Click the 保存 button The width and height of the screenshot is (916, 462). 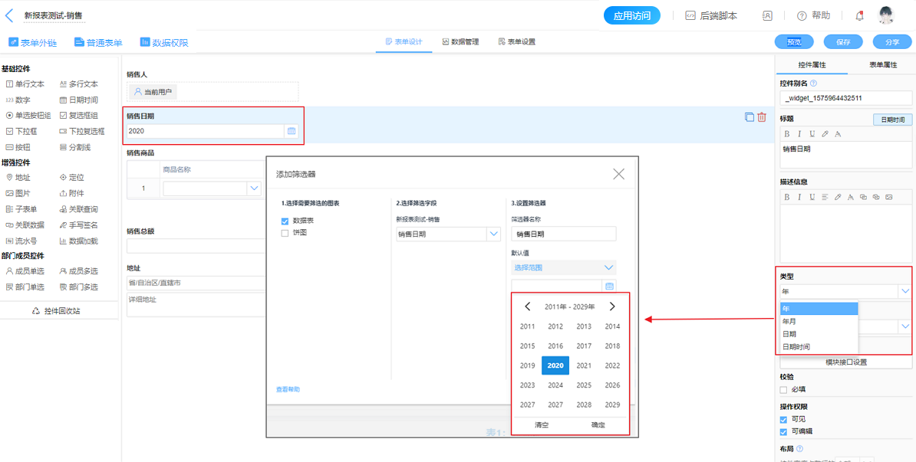coord(842,42)
